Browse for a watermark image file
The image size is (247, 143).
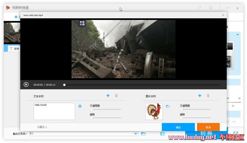[168, 106]
